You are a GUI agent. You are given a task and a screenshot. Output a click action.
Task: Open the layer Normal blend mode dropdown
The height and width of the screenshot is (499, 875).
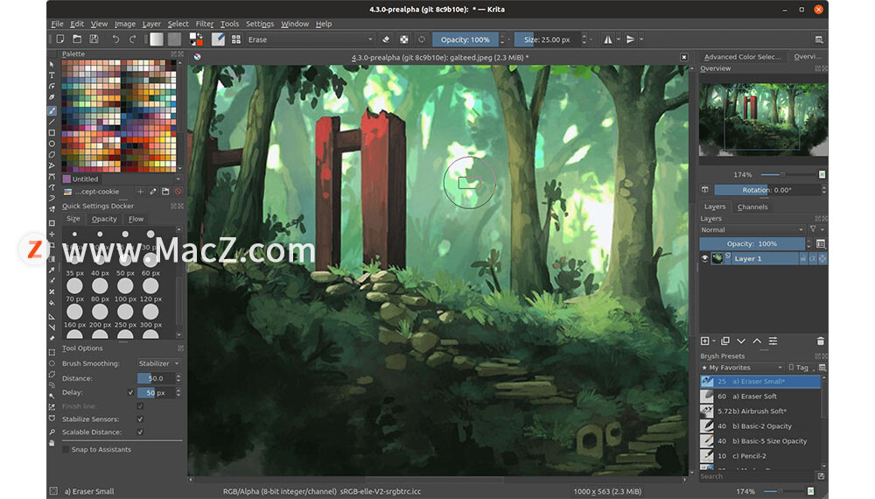coord(752,229)
